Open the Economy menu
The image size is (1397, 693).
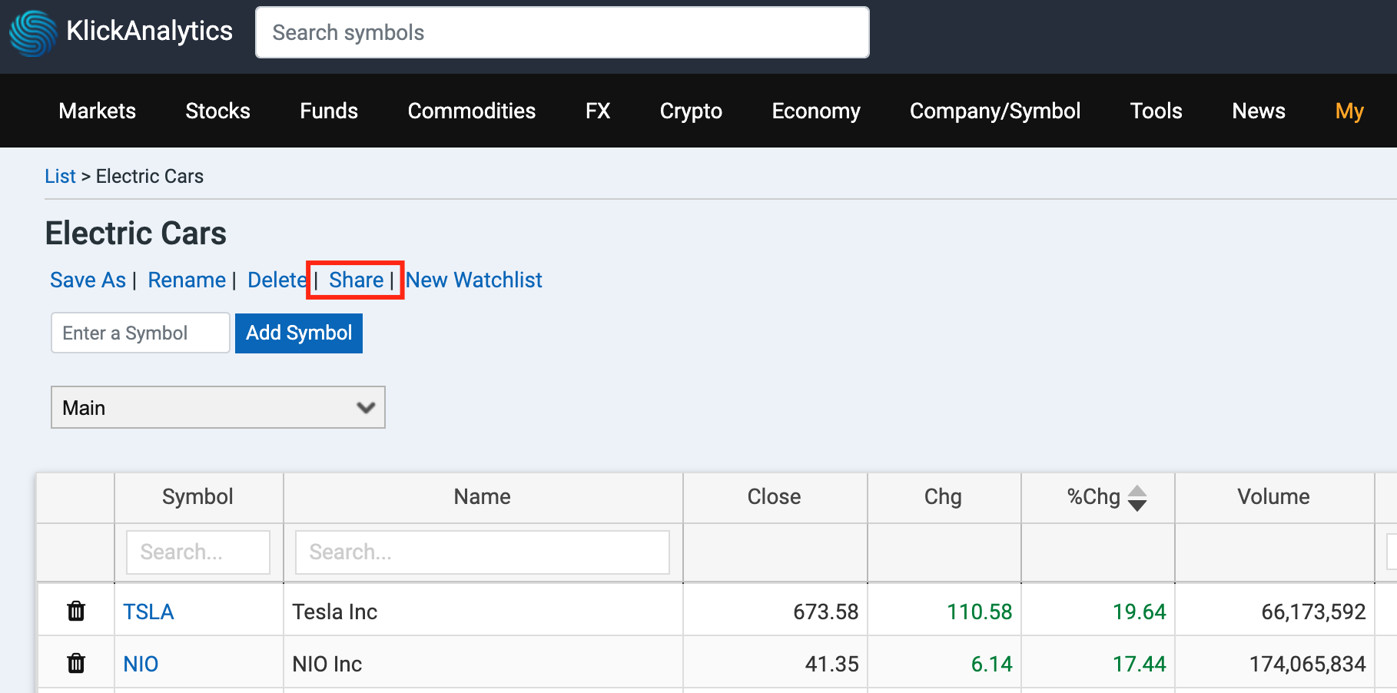[816, 111]
